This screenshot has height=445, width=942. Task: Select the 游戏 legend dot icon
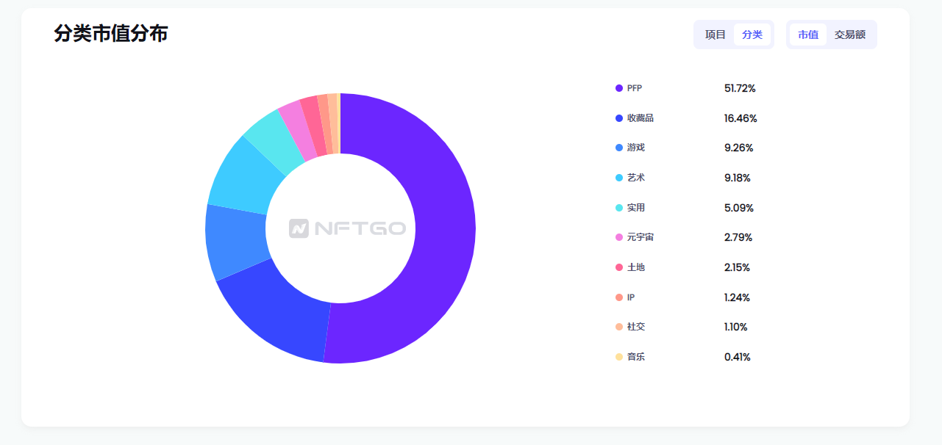click(x=619, y=147)
